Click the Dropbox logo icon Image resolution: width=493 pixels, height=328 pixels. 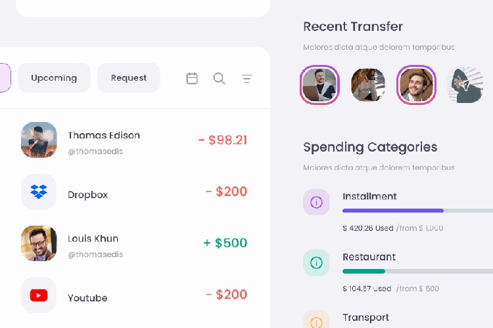tap(39, 192)
